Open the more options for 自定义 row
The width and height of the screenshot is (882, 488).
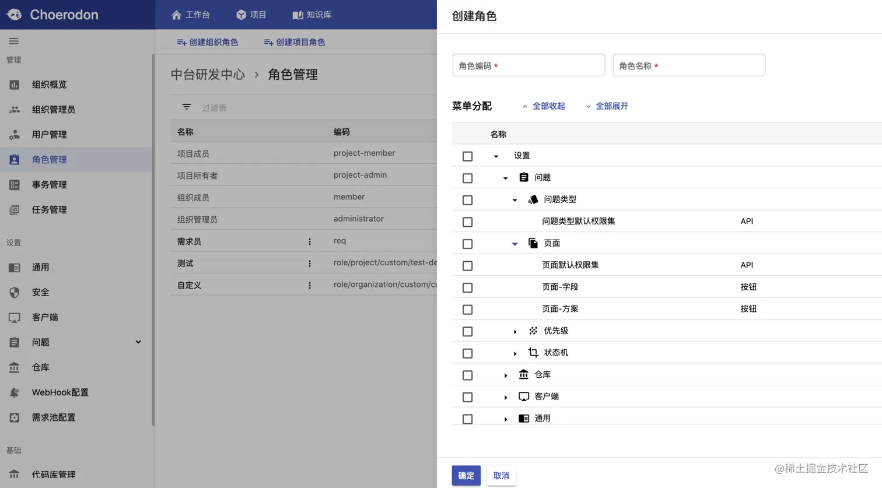(310, 285)
